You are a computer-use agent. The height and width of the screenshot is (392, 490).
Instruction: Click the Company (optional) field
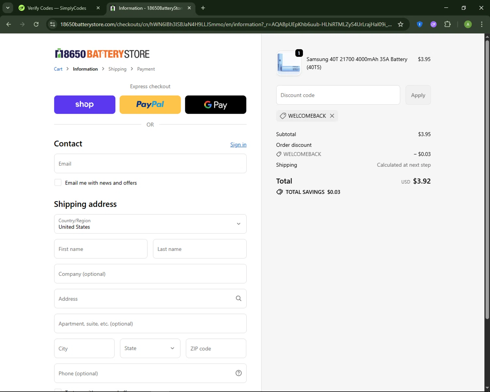point(150,274)
